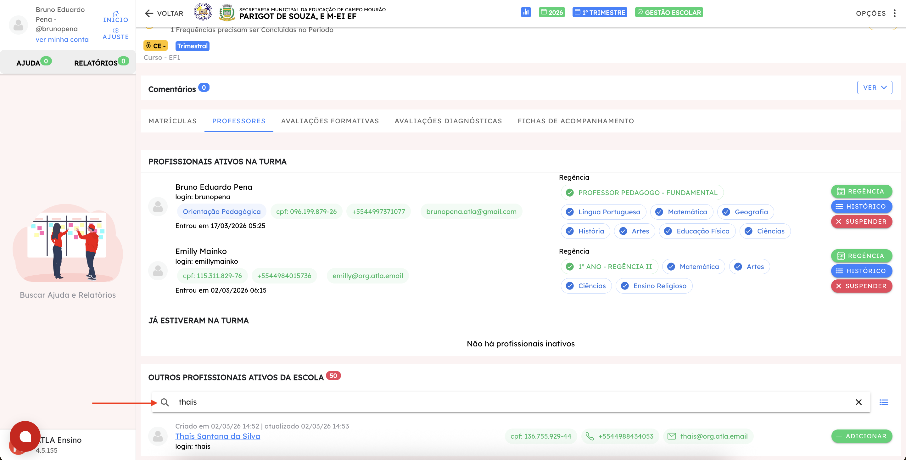Viewport: 906px width, 460px height.
Task: Click SUSPENDER for Bruno Eduardo Pena
Action: pos(861,222)
